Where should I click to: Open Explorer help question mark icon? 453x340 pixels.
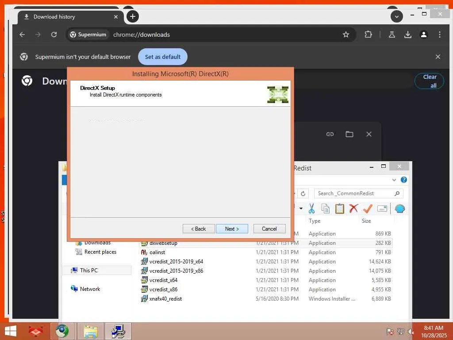point(403,180)
